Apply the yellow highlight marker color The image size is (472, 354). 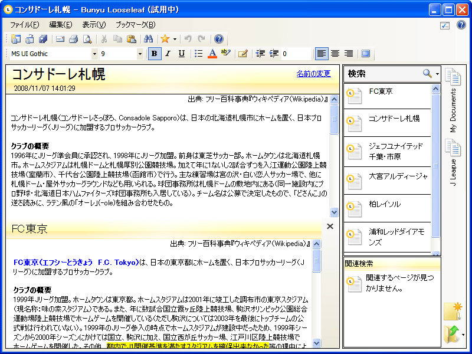(225, 53)
